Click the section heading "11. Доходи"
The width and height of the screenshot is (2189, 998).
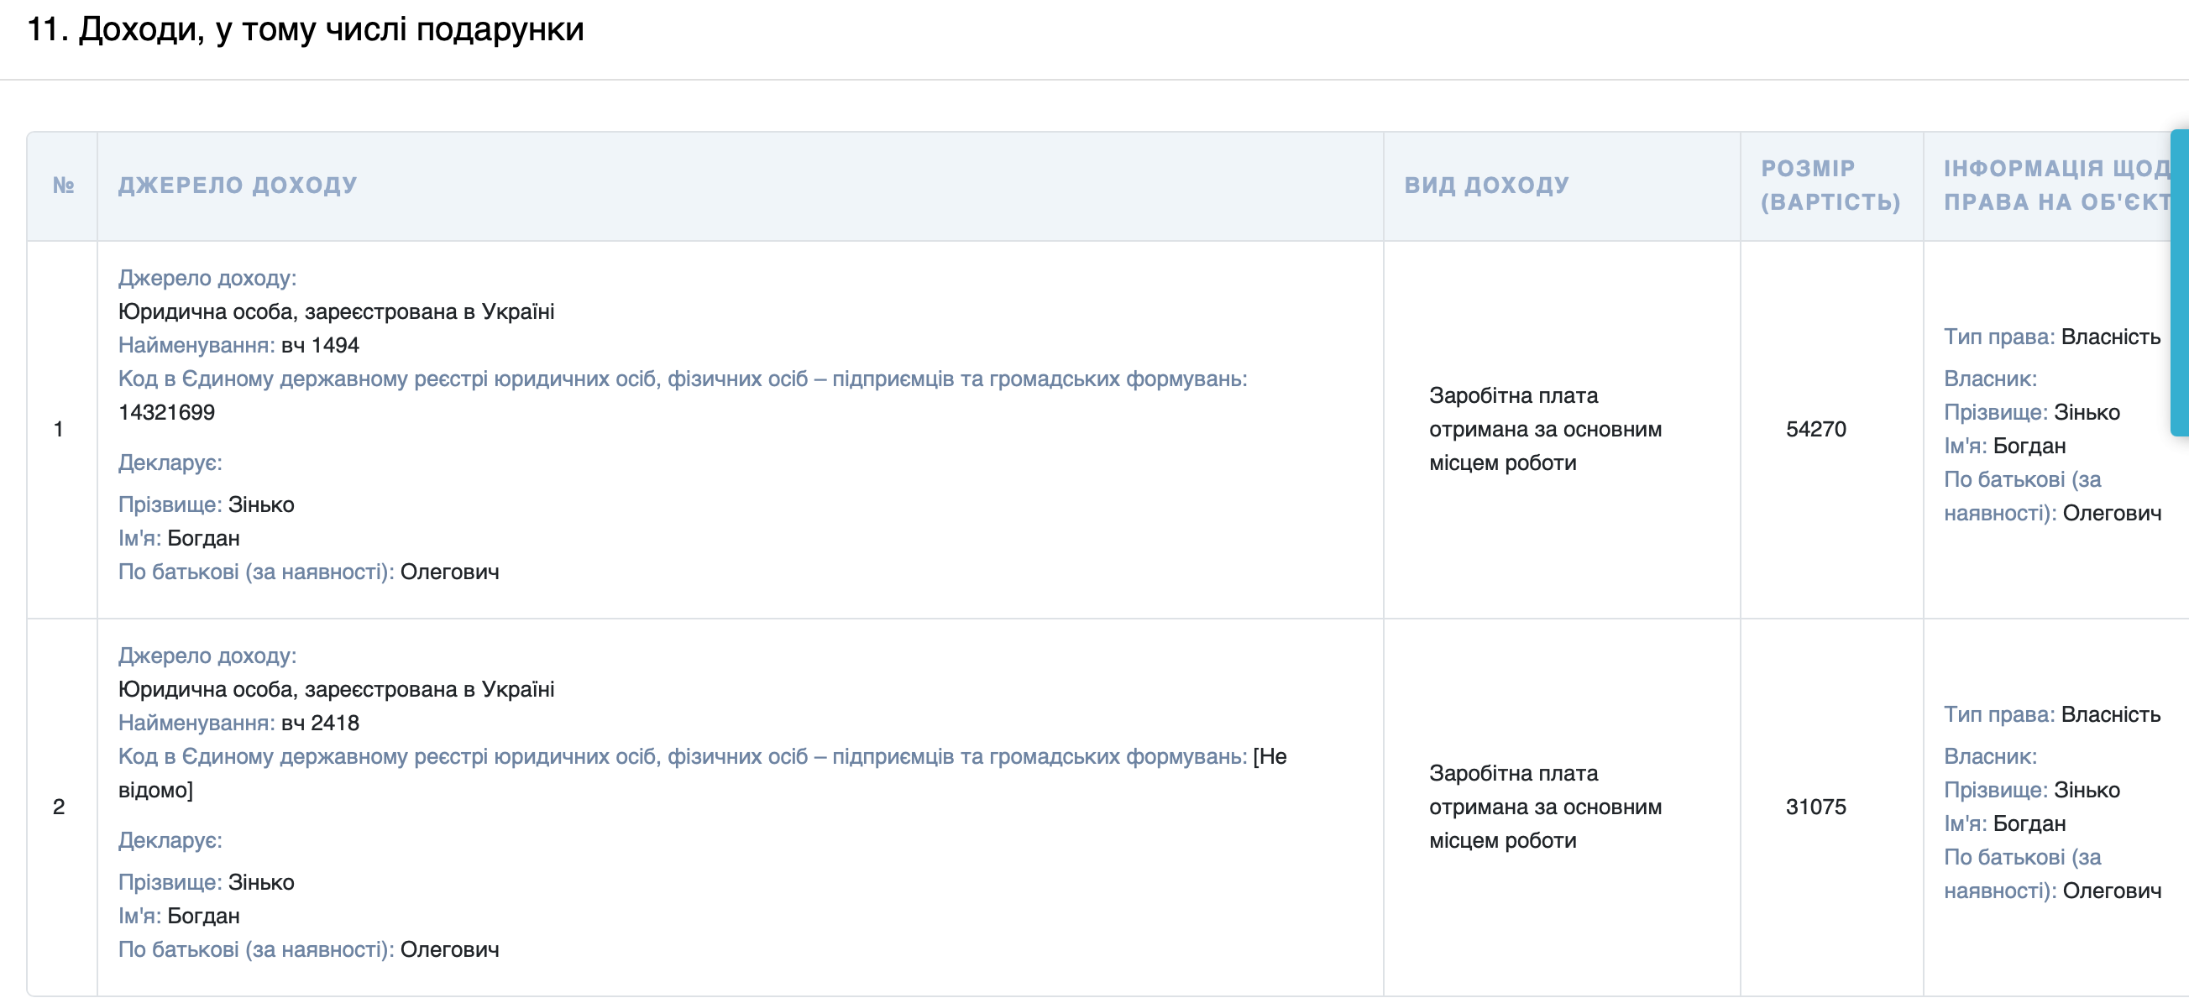(305, 29)
